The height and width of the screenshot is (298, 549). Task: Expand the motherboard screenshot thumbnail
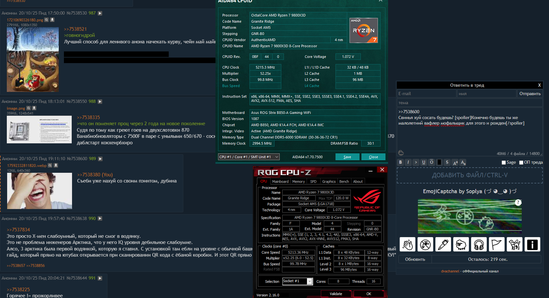(x=39, y=129)
